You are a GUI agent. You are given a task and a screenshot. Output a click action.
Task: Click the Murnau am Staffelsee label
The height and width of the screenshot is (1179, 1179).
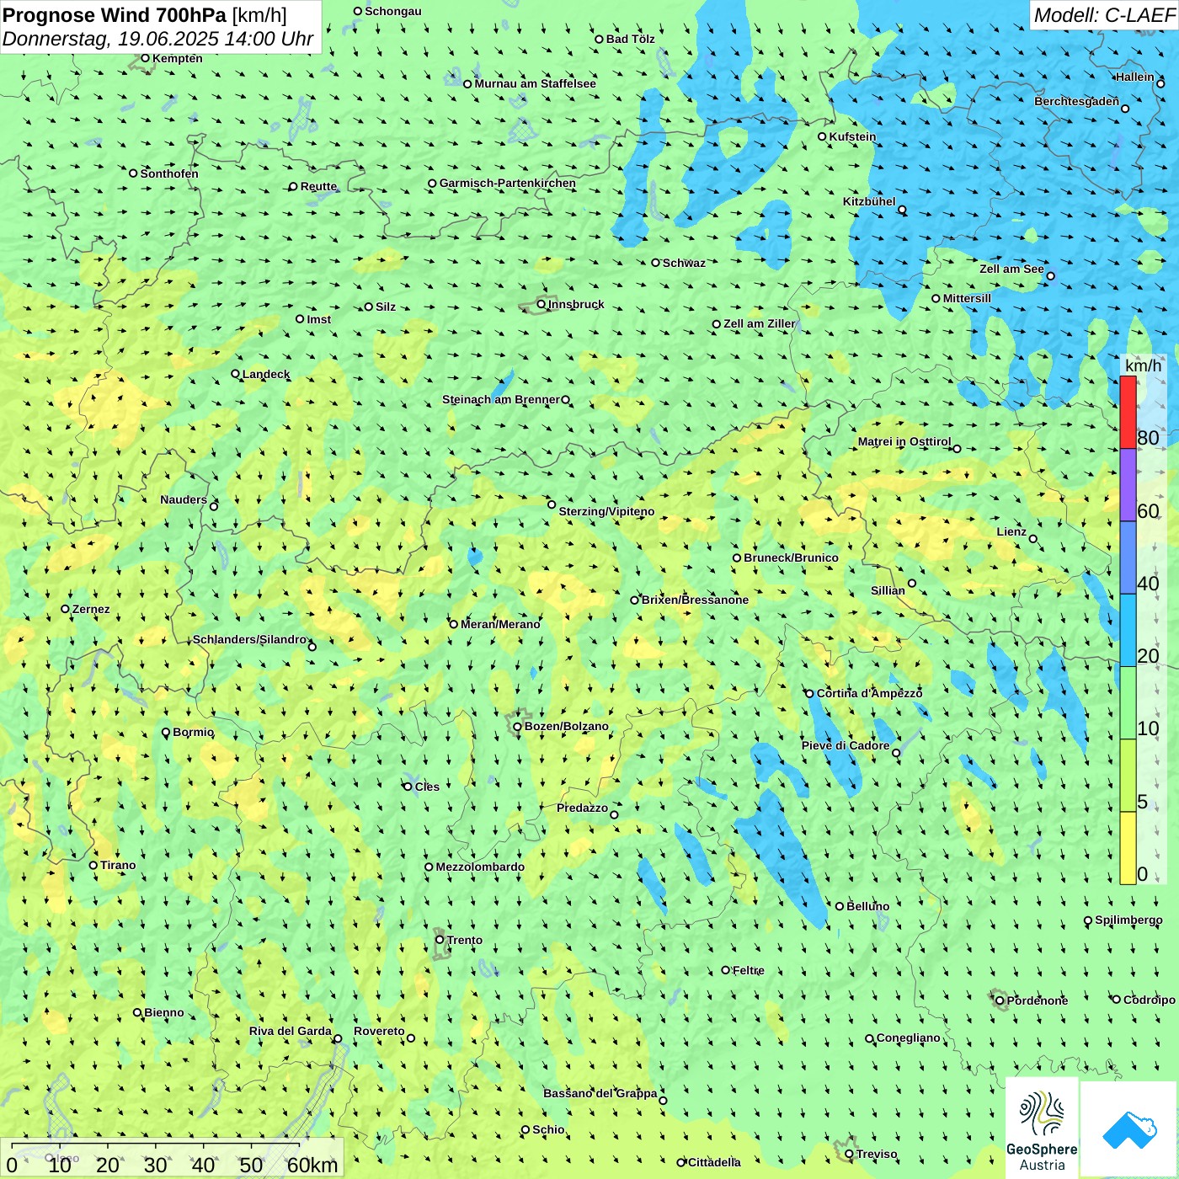[535, 83]
